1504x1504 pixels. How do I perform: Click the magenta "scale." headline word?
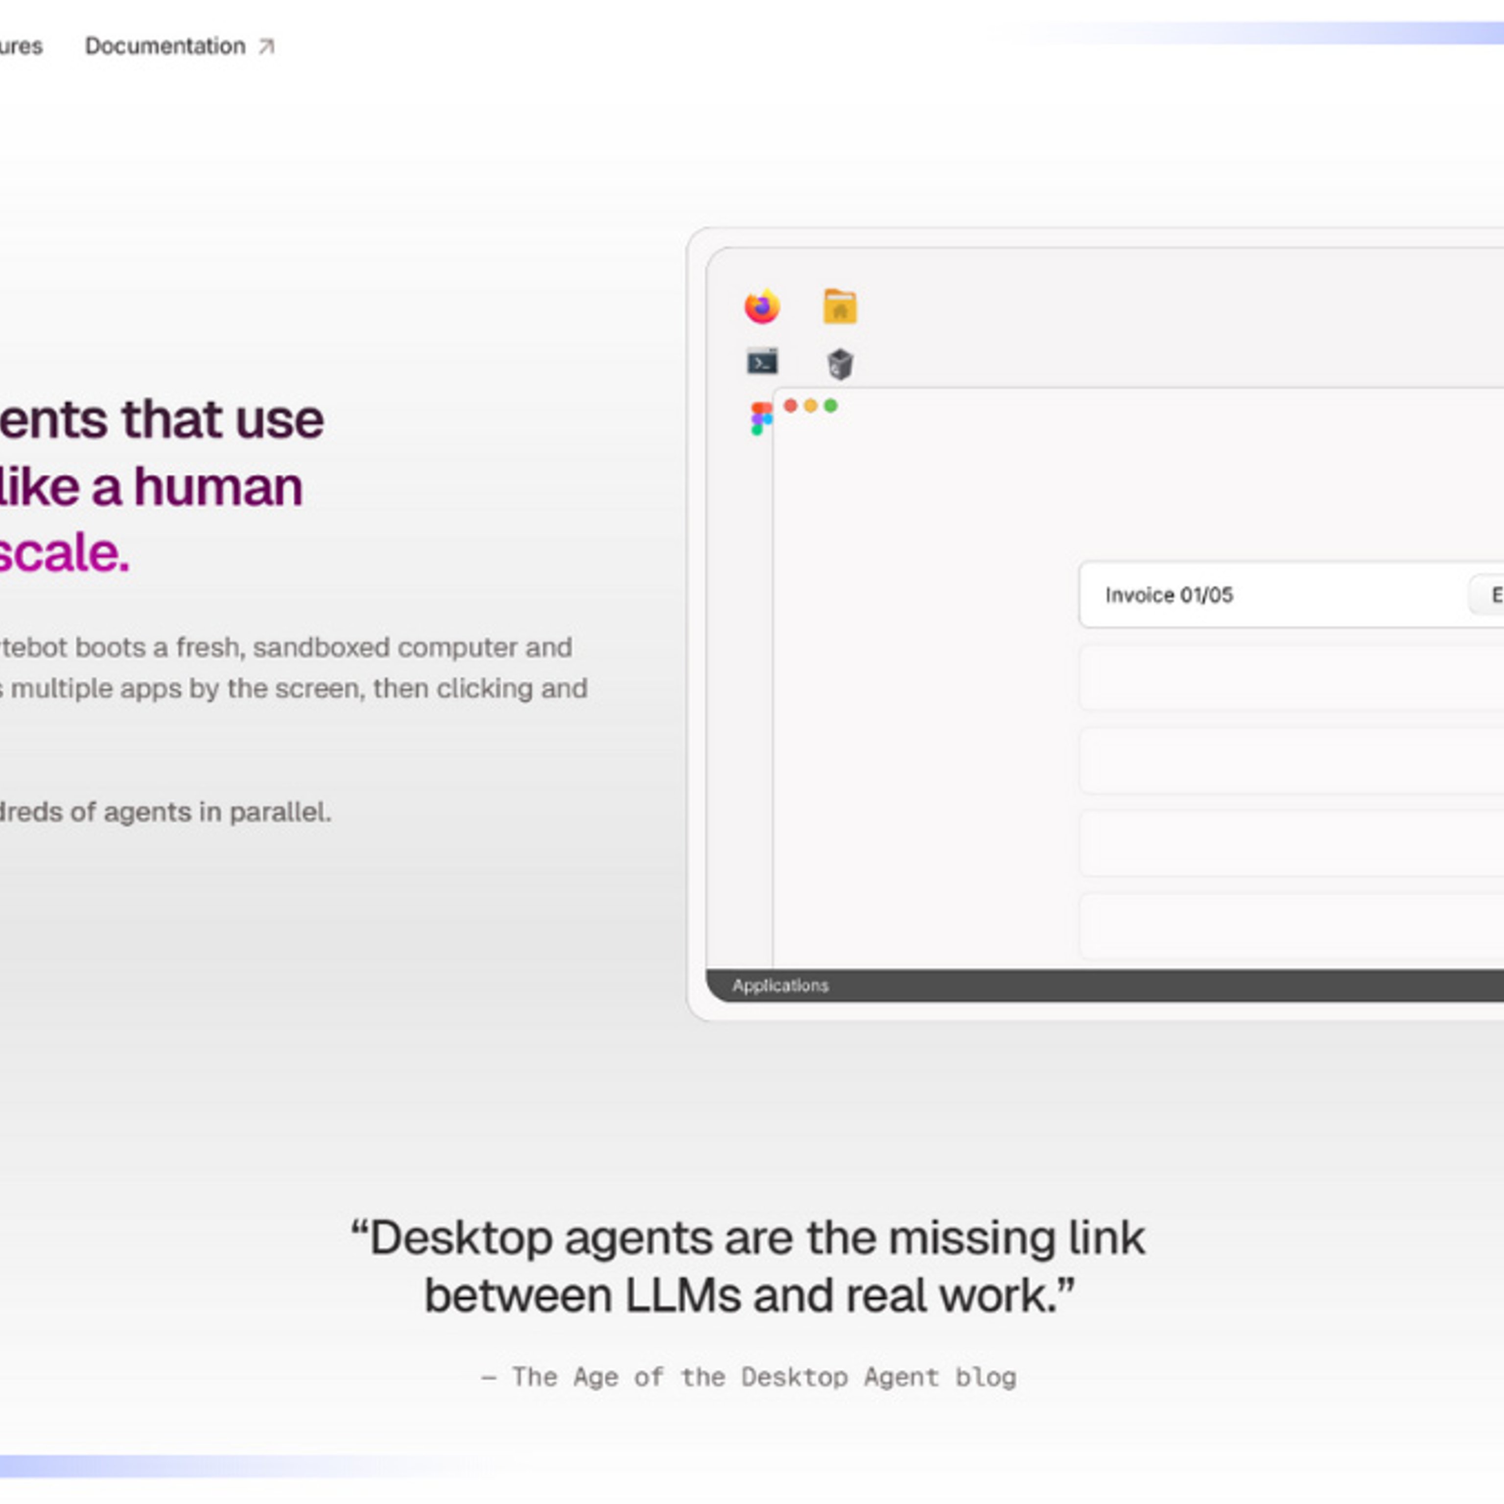pyautogui.click(x=64, y=554)
